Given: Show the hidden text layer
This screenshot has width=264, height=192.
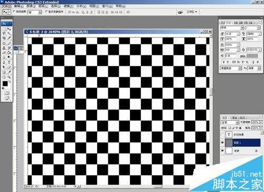Looking at the screenshot, I should click(x=222, y=135).
